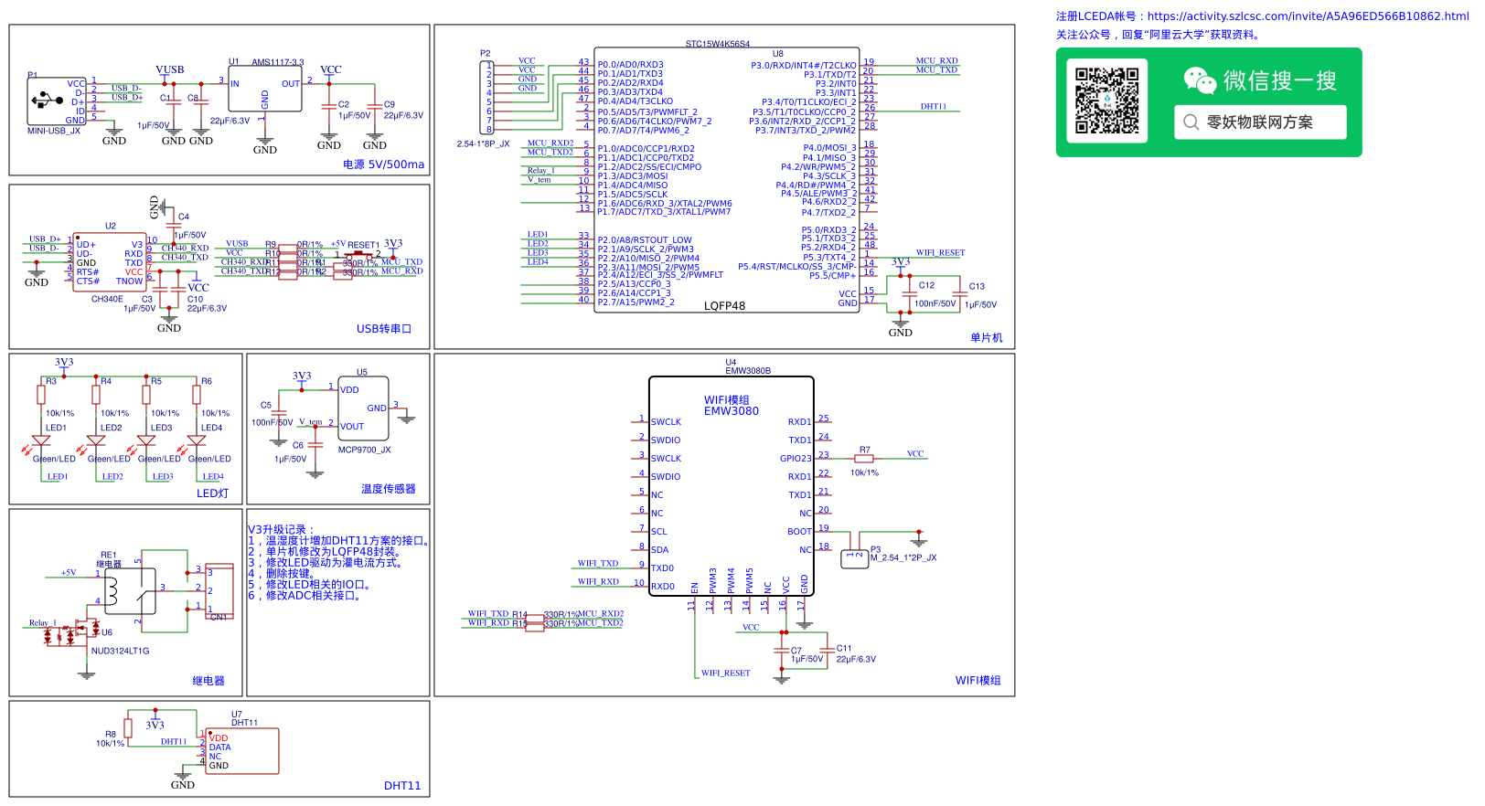Image resolution: width=1485 pixels, height=806 pixels.
Task: Select resistor R7 10k/1% near GPIO23
Action: click(864, 459)
